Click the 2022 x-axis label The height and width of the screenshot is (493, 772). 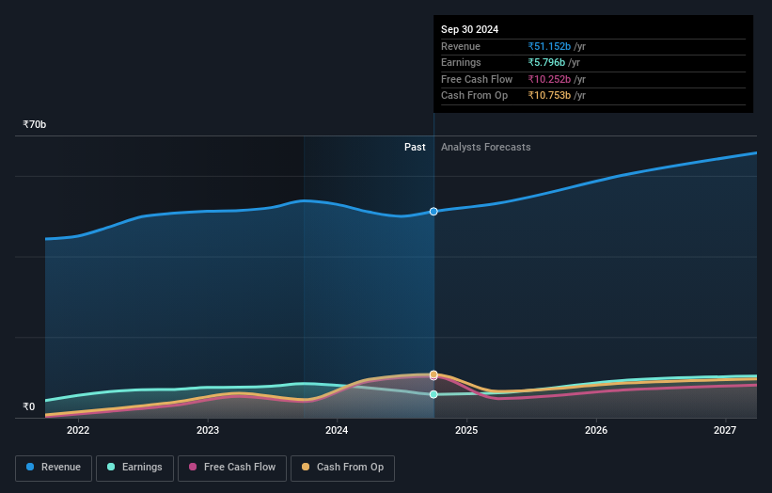point(78,430)
